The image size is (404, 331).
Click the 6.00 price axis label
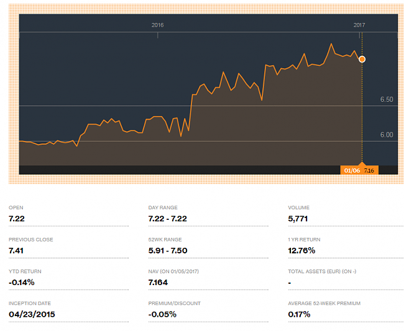click(x=387, y=135)
